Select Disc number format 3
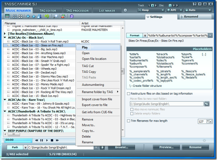 [177, 5]
